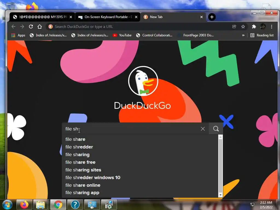Open the FrontPage 2003 Do... bookmark
The height and width of the screenshot is (210, 280).
click(196, 35)
